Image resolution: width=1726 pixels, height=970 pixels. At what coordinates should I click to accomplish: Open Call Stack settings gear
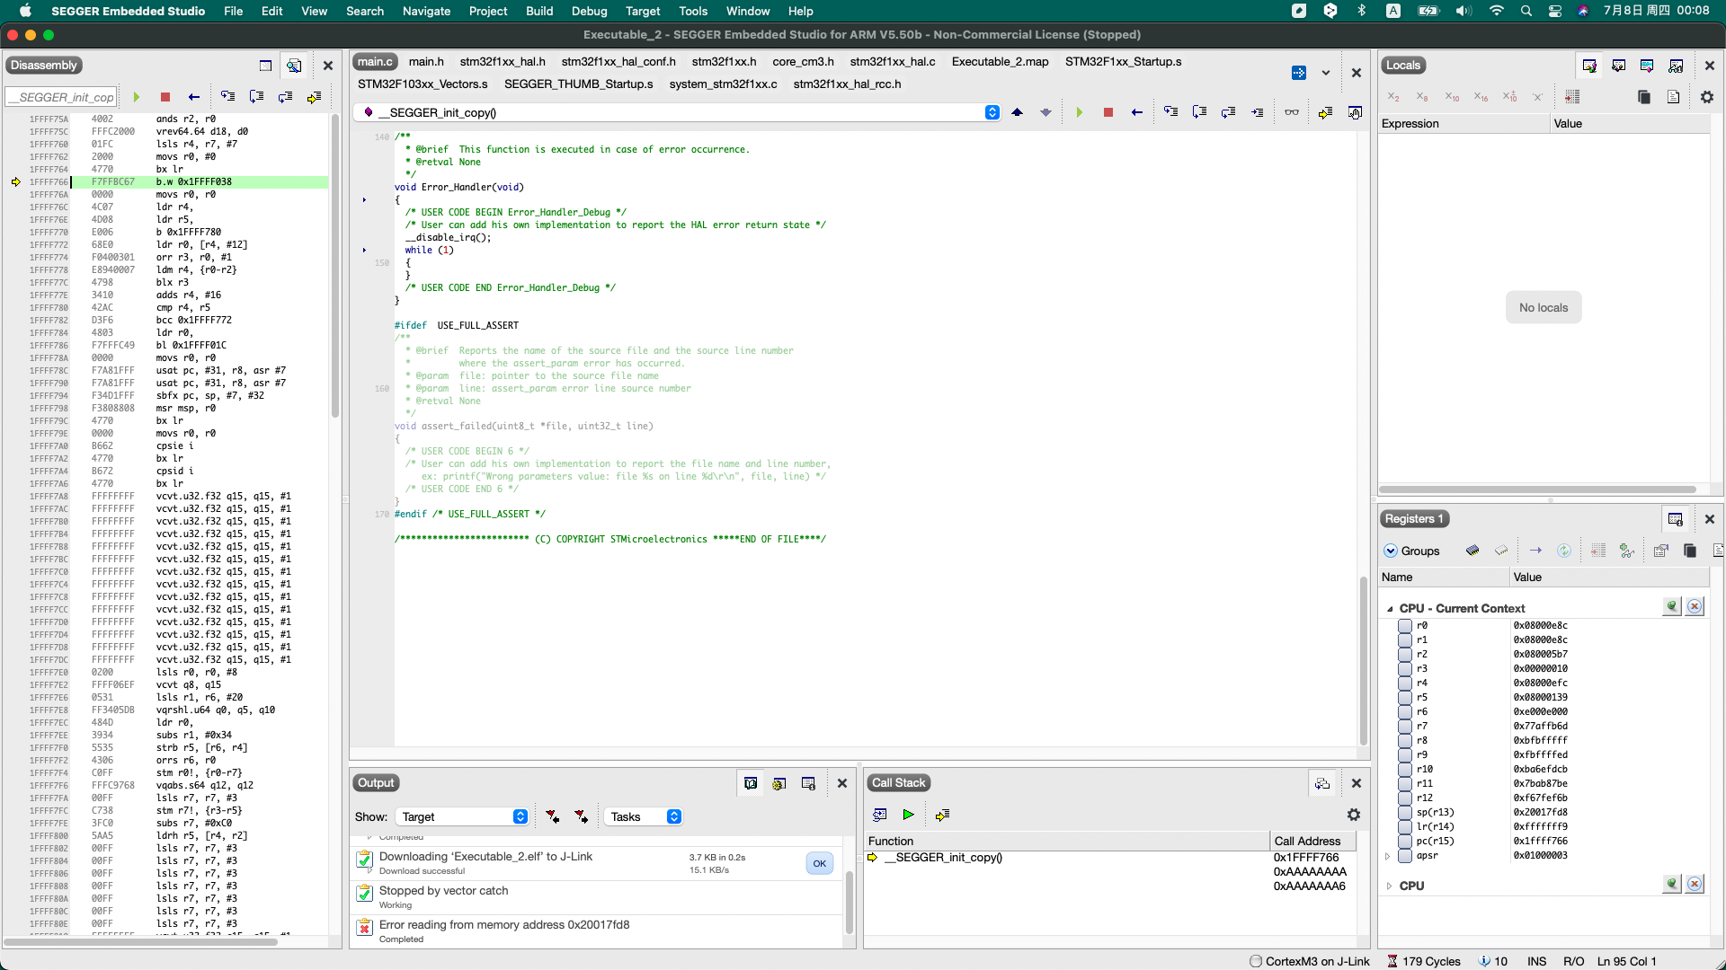(x=1354, y=815)
